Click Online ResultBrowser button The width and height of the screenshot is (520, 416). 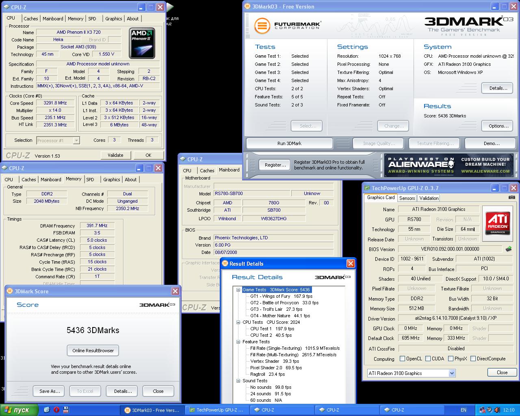coord(93,351)
